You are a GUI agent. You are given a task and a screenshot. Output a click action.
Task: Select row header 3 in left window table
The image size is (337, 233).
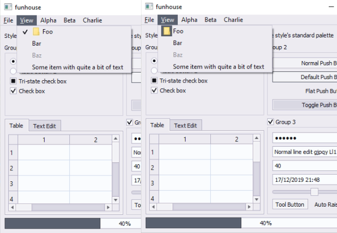coord(13,184)
